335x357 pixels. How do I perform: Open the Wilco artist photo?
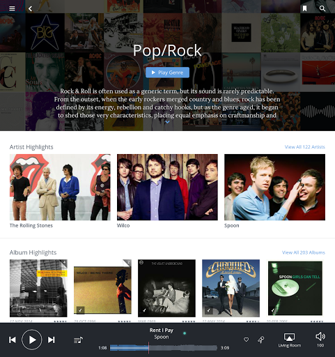[167, 187]
